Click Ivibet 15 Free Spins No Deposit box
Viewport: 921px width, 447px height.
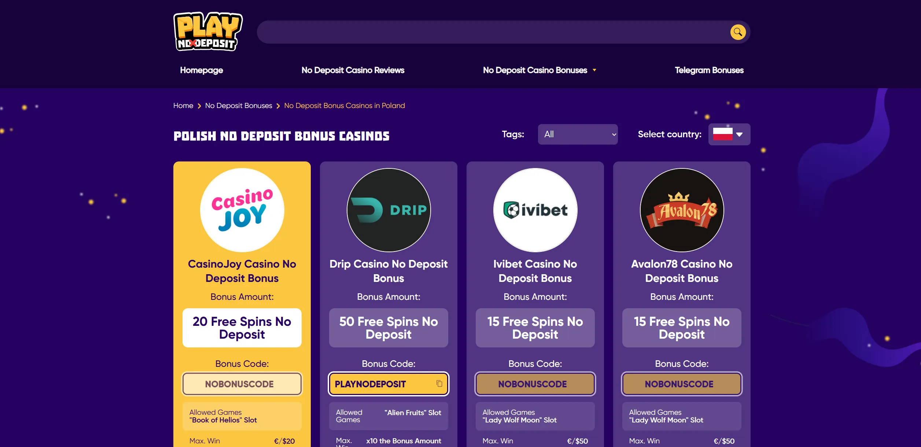[x=535, y=328]
